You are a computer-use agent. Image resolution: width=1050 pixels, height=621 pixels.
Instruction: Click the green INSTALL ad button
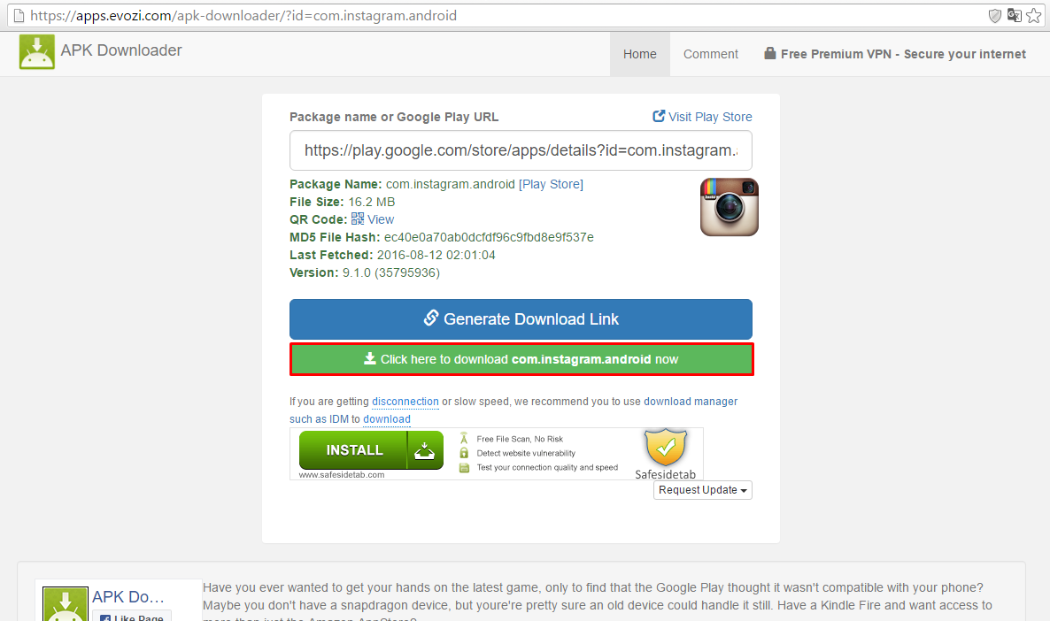(x=371, y=450)
